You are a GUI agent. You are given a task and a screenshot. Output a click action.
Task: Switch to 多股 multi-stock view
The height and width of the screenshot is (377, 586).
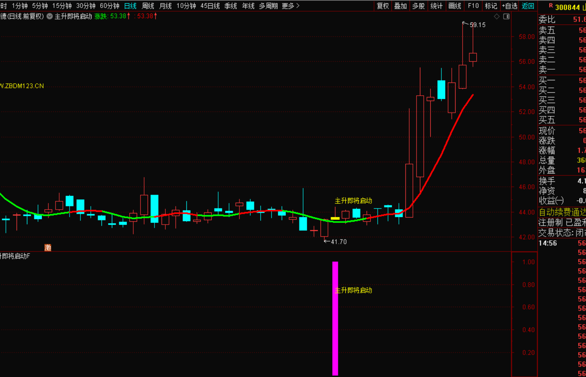point(418,6)
